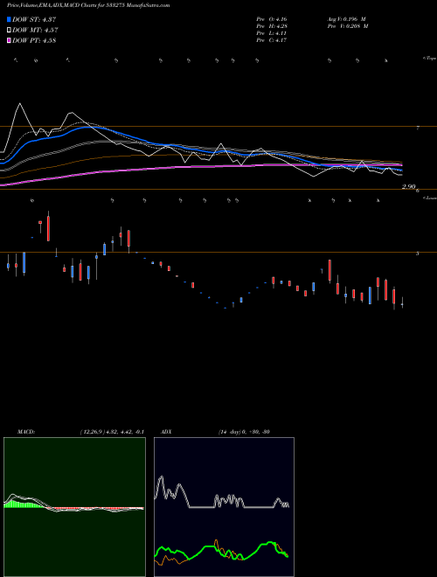Select the 'DOW PT: 4.58' legend text
Image resolution: width=437 pixels, height=577 pixels.
click(x=34, y=40)
